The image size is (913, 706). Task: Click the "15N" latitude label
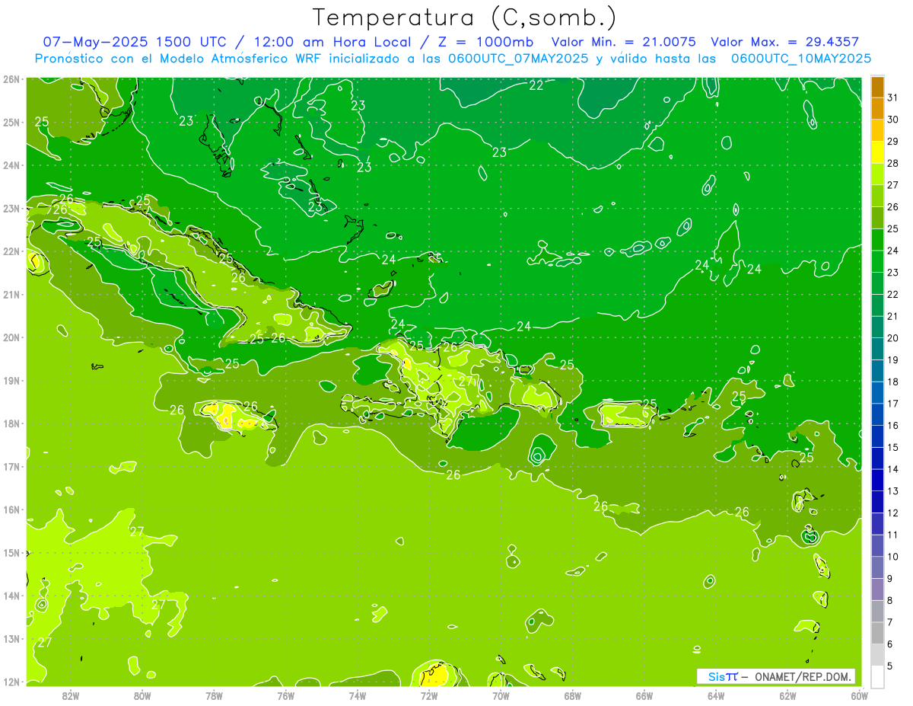coord(11,552)
